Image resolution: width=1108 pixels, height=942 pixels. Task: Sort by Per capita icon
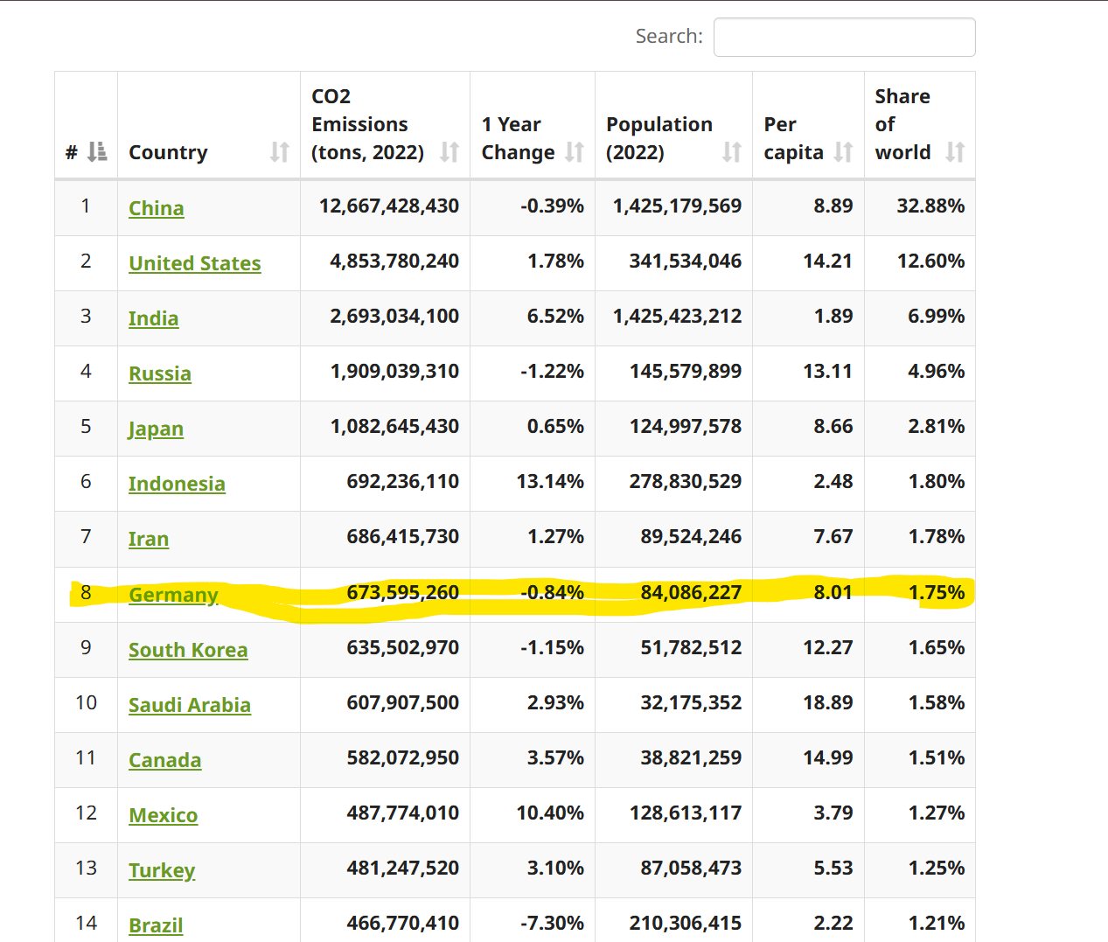[843, 152]
